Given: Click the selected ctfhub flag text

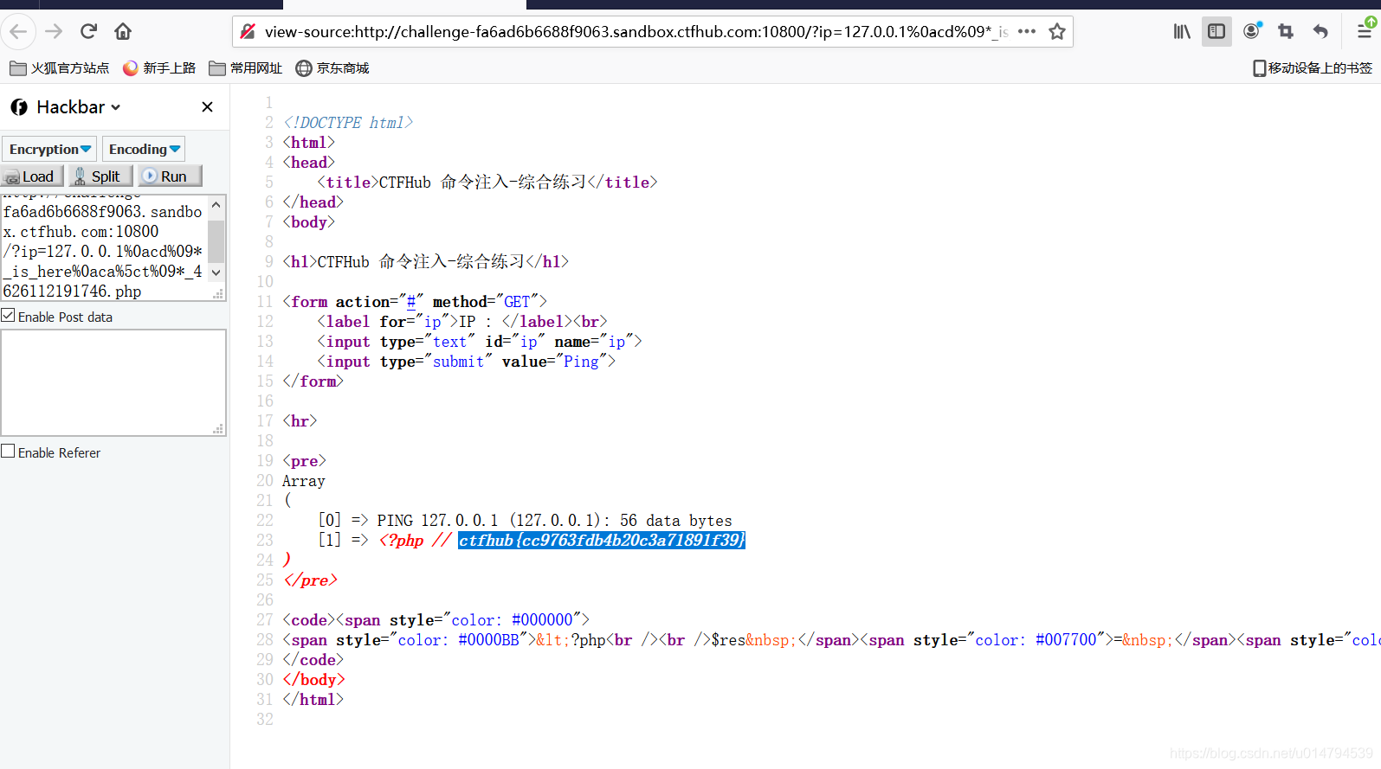Looking at the screenshot, I should click(602, 541).
